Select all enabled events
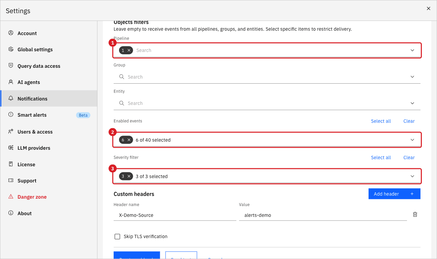Image resolution: width=437 pixels, height=259 pixels. click(381, 121)
